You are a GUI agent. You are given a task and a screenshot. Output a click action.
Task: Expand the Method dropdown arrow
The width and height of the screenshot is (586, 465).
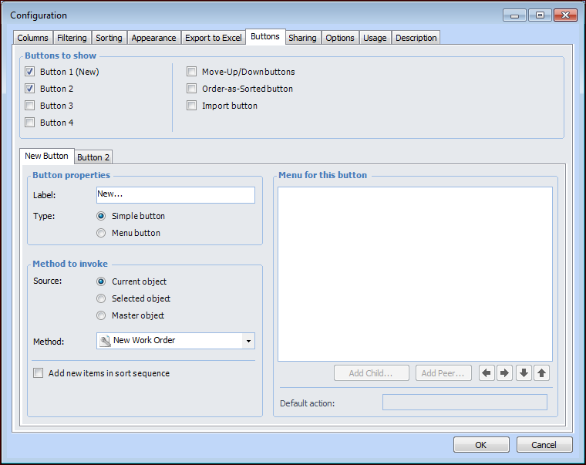pyautogui.click(x=248, y=341)
